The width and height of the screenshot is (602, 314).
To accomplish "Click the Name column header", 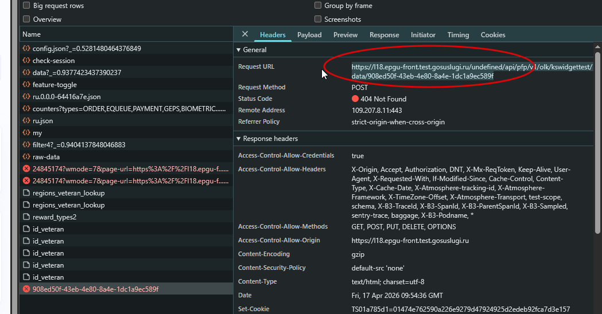I will [126, 34].
